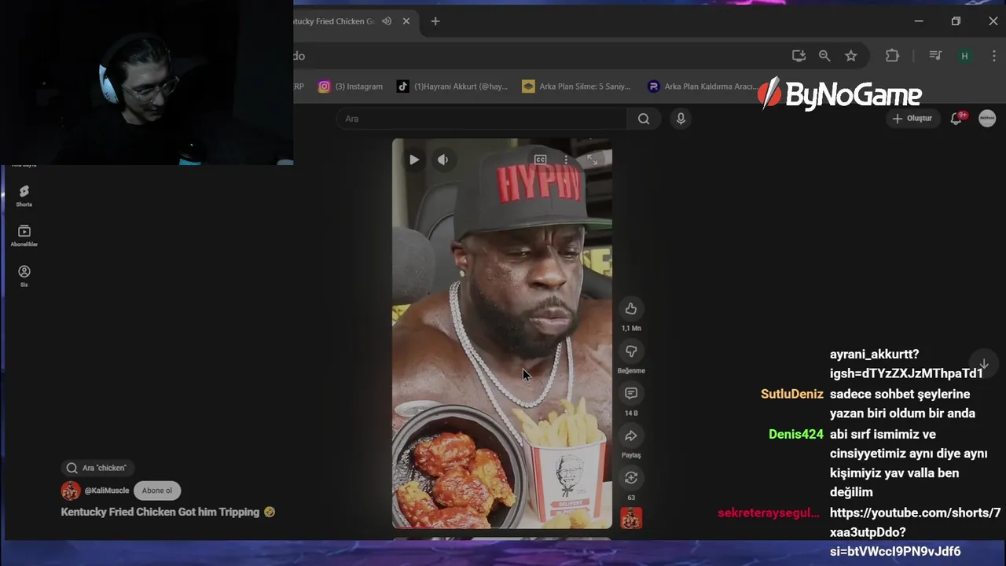Open the 14 B comments panel
1006x566 pixels.
pos(631,393)
